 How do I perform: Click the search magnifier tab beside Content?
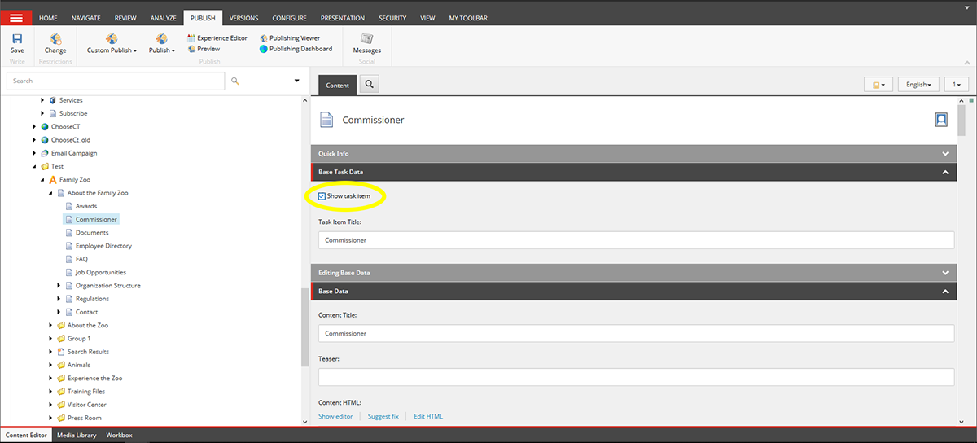[x=369, y=84]
